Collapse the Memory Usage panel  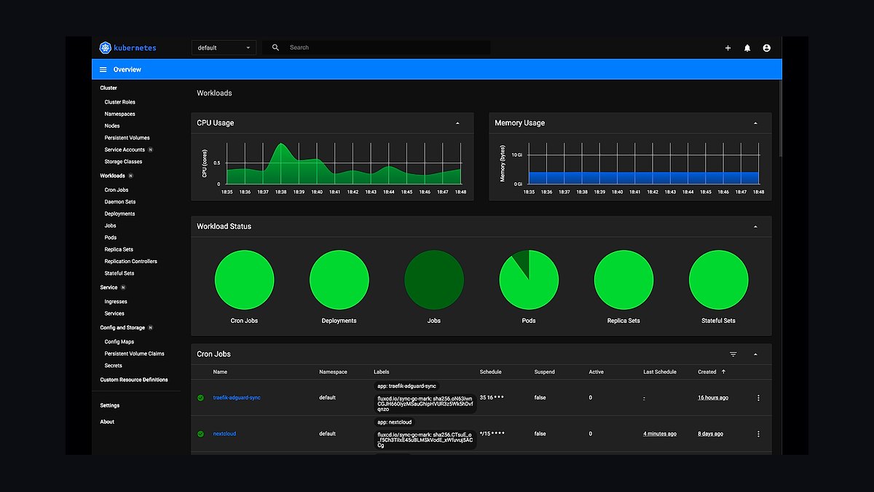coord(755,123)
